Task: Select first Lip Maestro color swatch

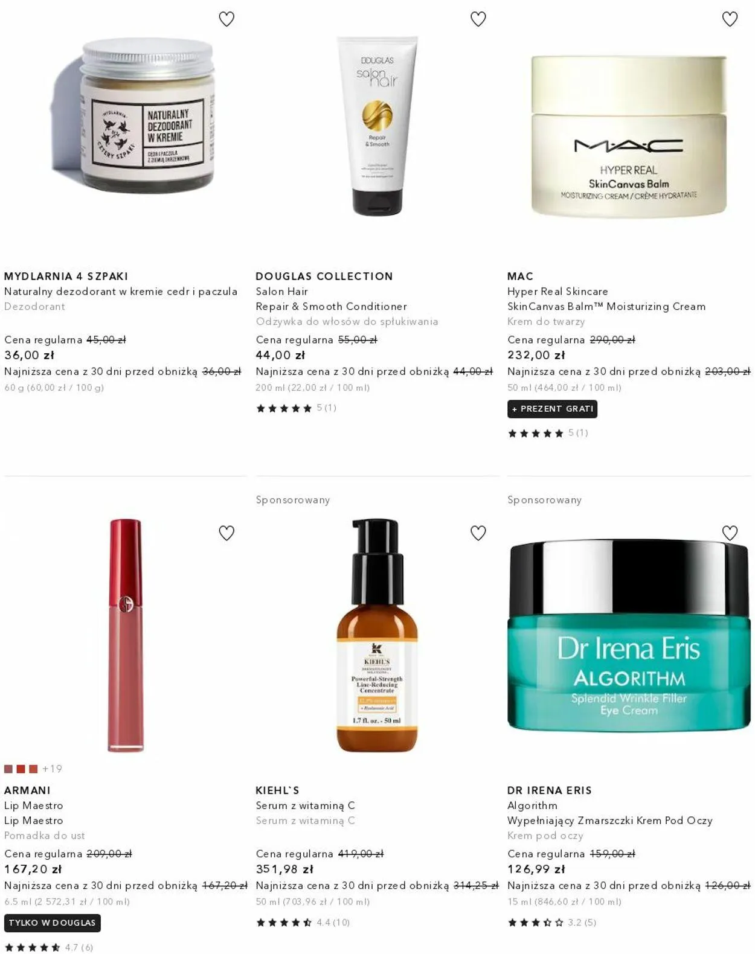Action: pos(8,769)
